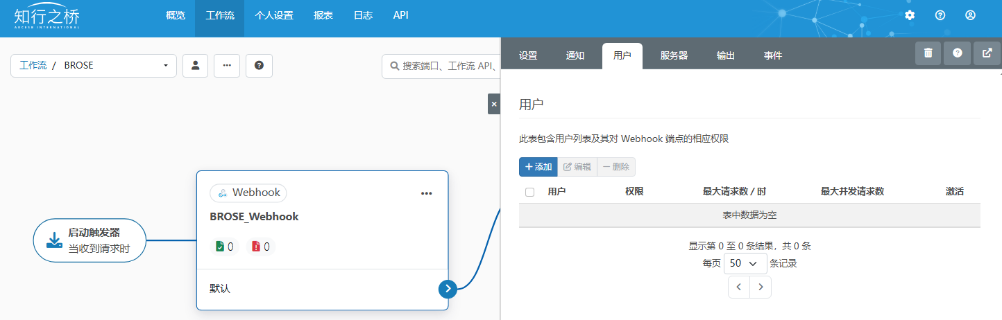Click the blue output arrow on Webhook
This screenshot has height=320, width=1002.
tap(448, 288)
